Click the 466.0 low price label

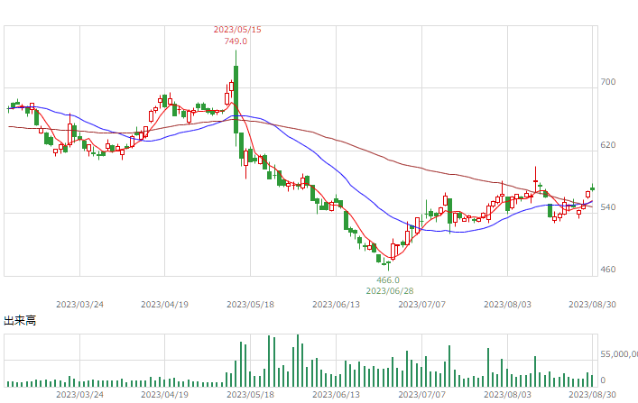[388, 280]
